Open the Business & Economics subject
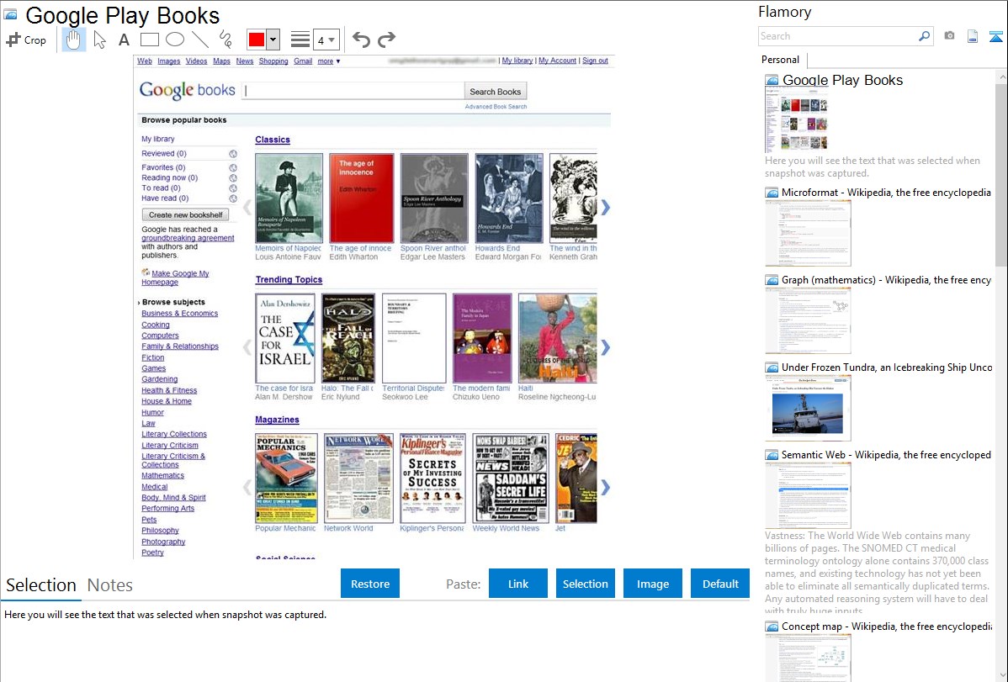This screenshot has width=1008, height=682. 180,314
